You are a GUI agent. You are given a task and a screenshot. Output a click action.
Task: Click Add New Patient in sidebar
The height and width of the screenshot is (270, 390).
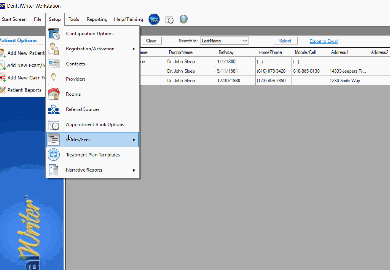[x=26, y=53]
